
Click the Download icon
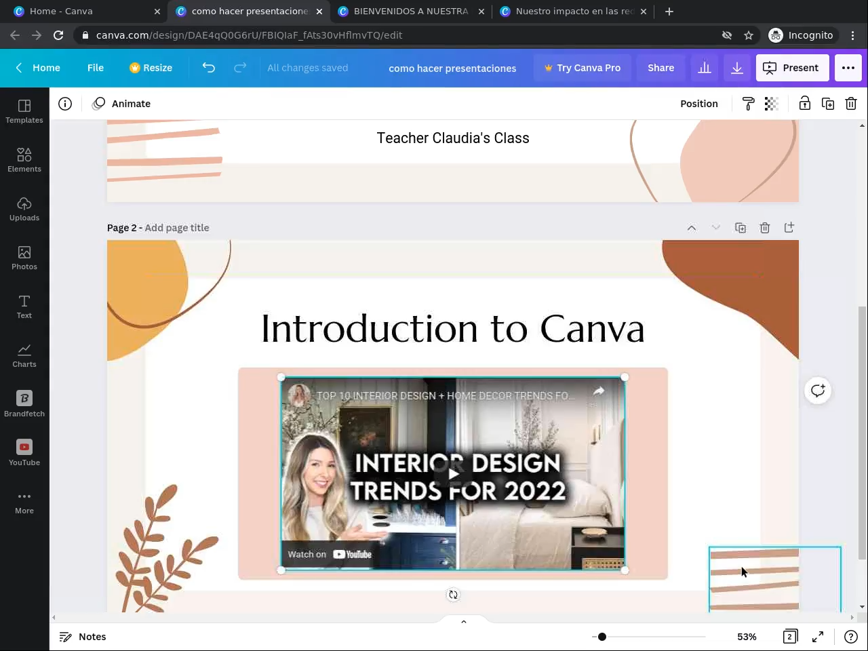point(737,68)
